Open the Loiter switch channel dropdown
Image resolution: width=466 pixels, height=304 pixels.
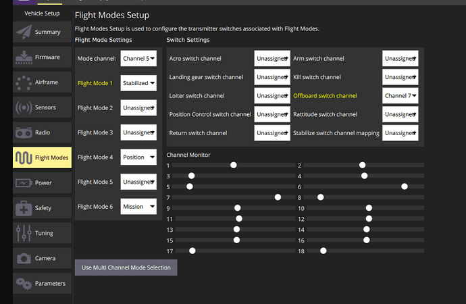(272, 96)
